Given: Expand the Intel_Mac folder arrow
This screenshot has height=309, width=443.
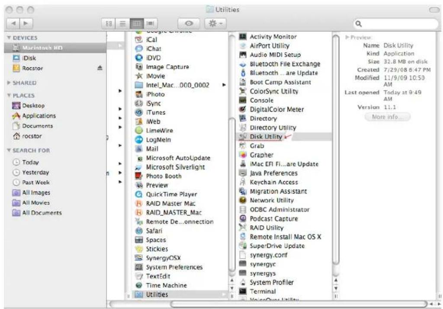Looking at the screenshot, I should click(224, 85).
